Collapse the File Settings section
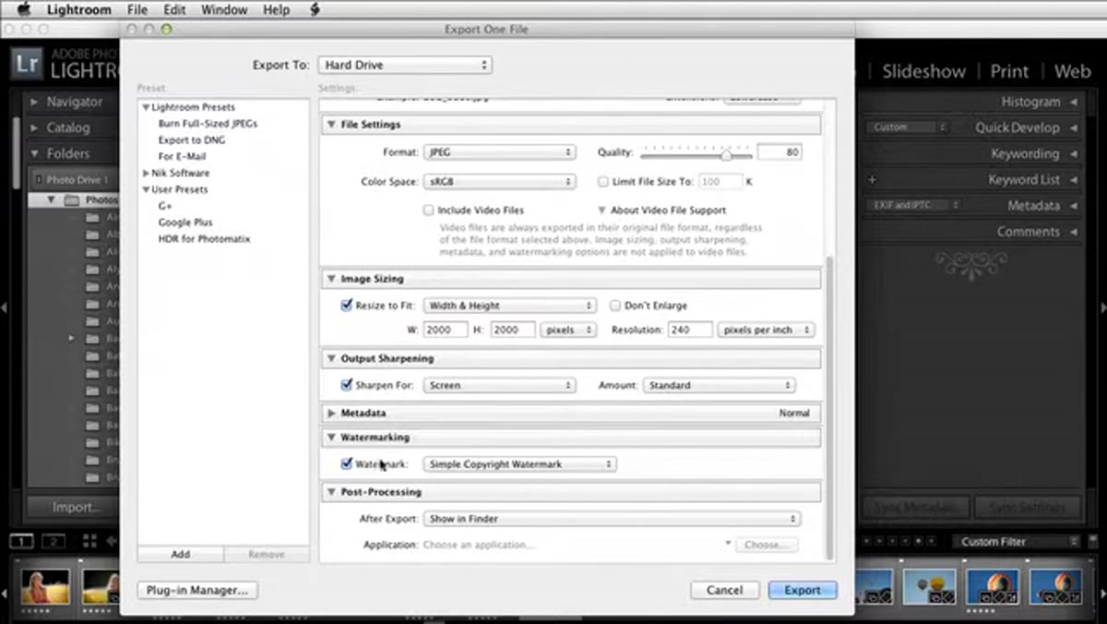 (x=331, y=125)
